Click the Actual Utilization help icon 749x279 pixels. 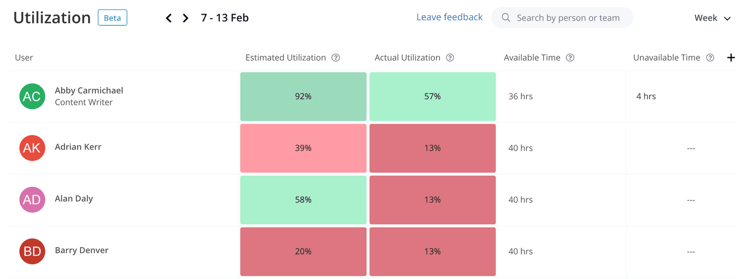click(x=450, y=58)
